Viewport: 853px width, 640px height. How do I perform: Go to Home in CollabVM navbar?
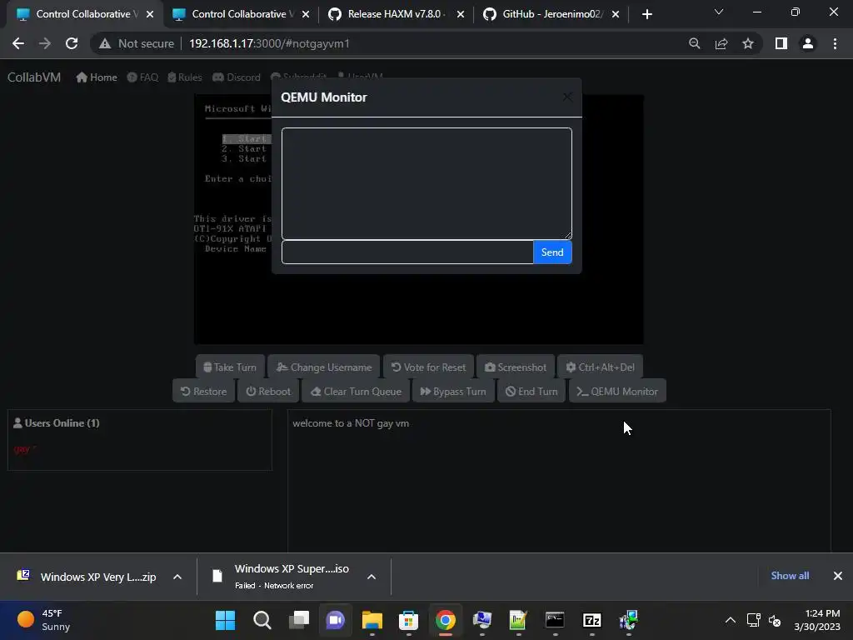point(97,77)
